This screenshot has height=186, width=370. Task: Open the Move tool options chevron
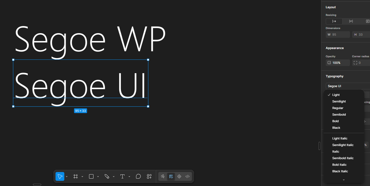click(x=67, y=177)
